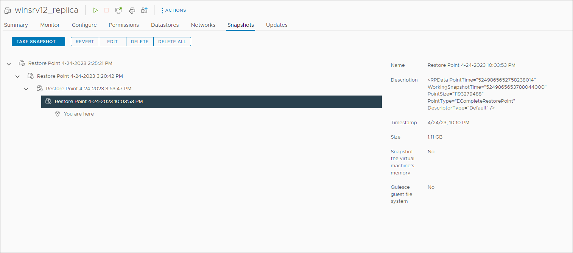This screenshot has height=253, width=573.
Task: Click the RPData description text
Action: [487, 94]
